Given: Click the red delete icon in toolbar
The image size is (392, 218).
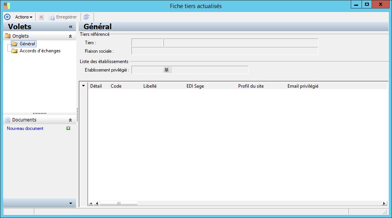Looking at the screenshot, I should coord(41,17).
